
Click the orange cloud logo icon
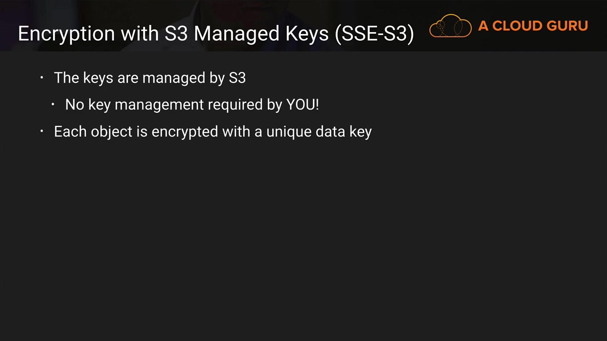point(450,26)
